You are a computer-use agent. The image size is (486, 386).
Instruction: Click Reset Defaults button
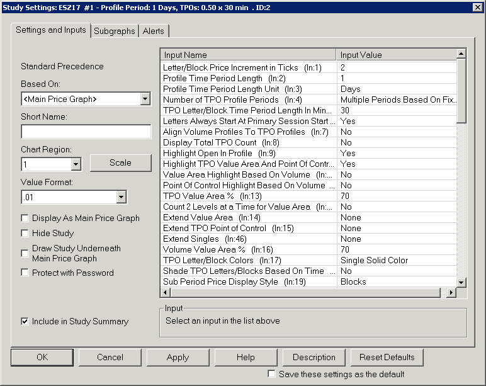coord(387,358)
